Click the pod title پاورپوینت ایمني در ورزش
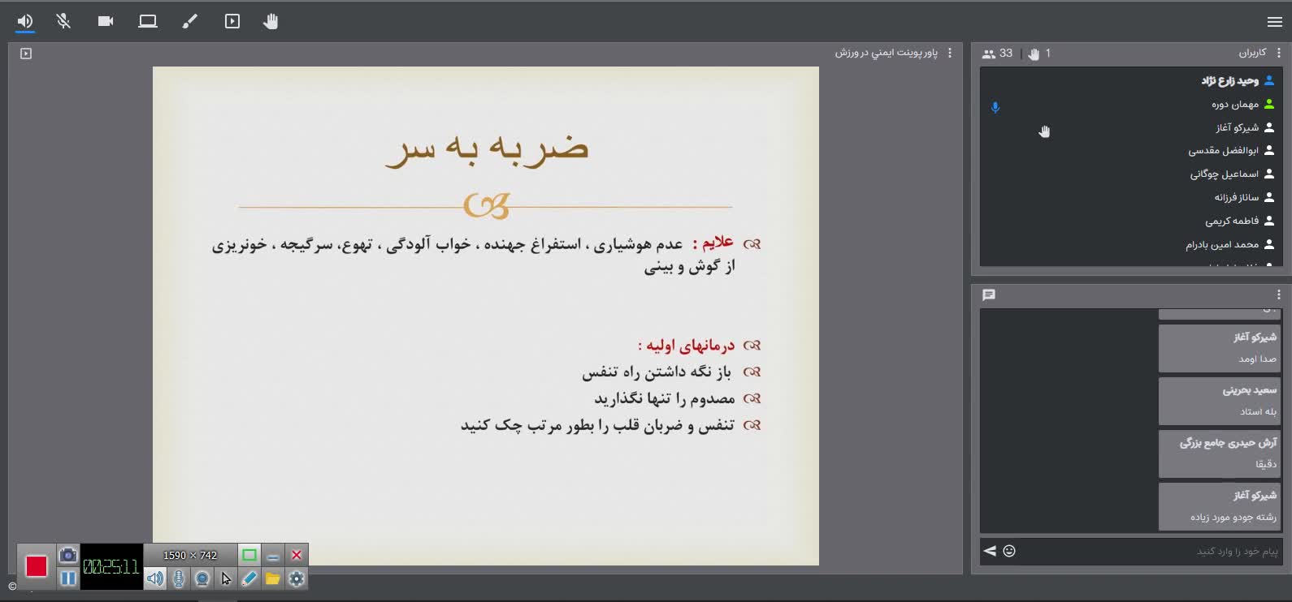Image resolution: width=1292 pixels, height=602 pixels. (x=887, y=53)
